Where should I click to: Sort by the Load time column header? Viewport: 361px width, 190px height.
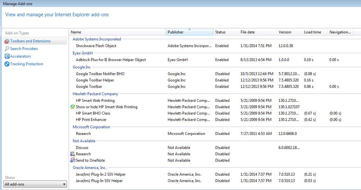(x=315, y=32)
